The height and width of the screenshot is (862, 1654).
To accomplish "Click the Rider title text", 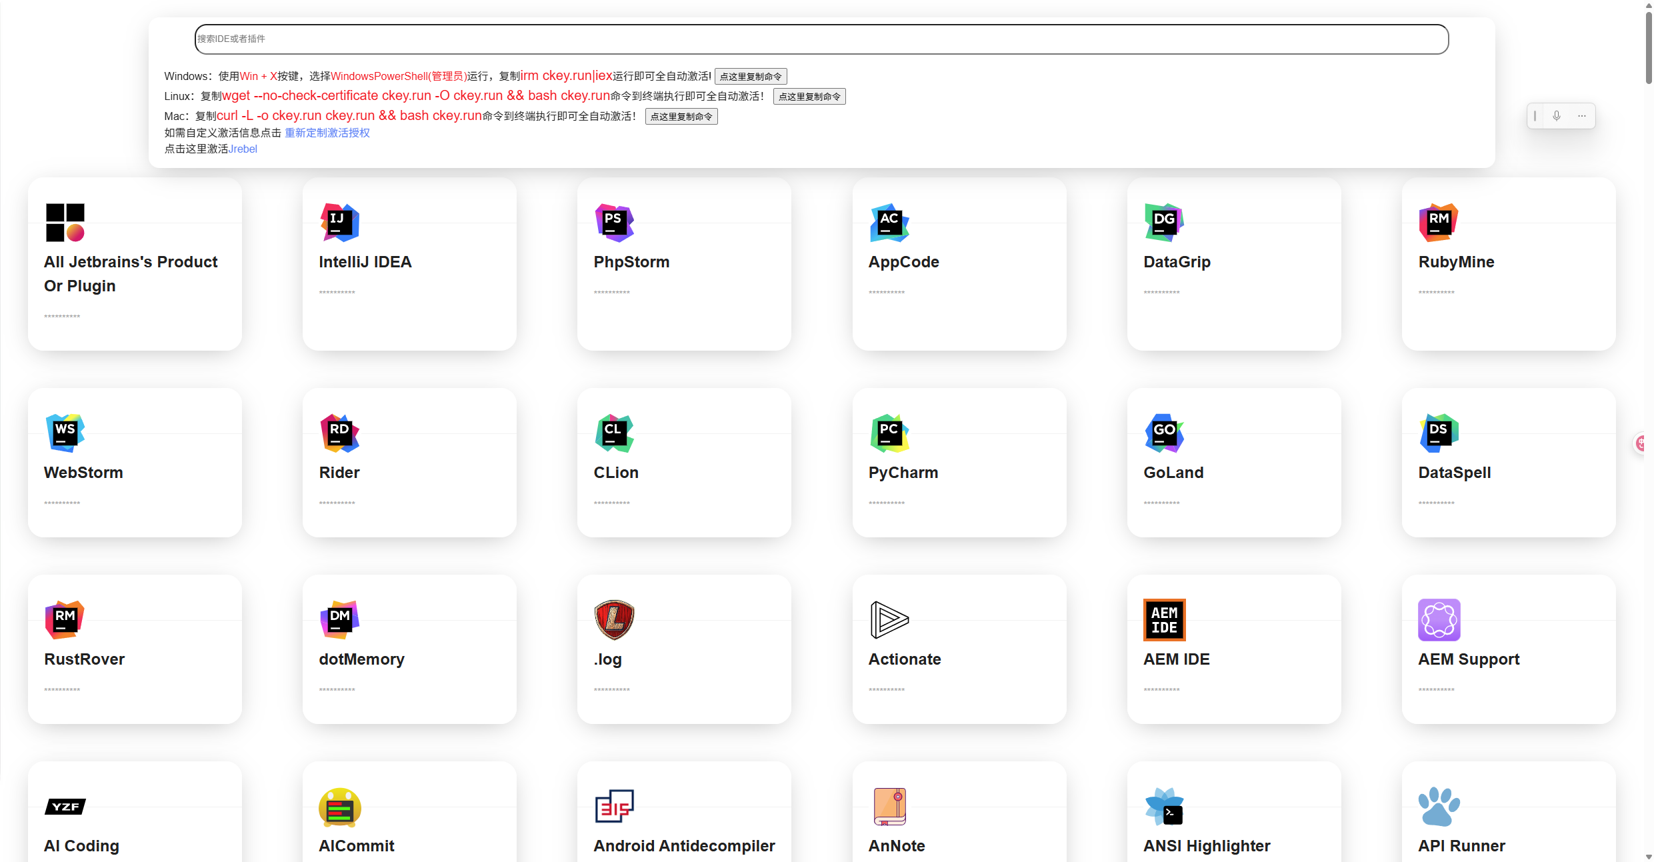I will pos(339,473).
